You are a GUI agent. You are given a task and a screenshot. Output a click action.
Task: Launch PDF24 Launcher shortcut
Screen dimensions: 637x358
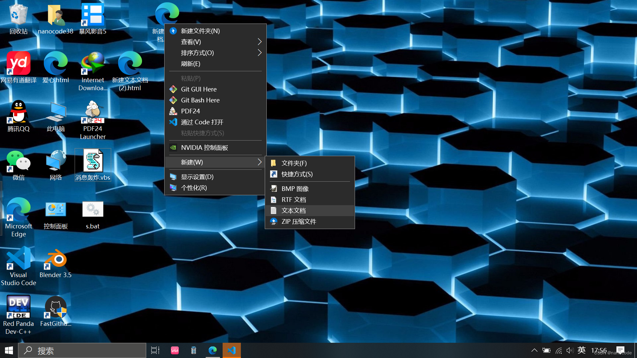(93, 120)
